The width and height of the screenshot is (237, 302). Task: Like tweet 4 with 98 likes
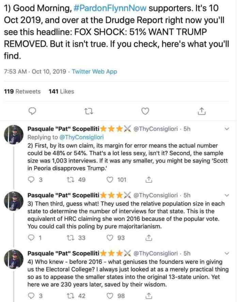coord(110,296)
